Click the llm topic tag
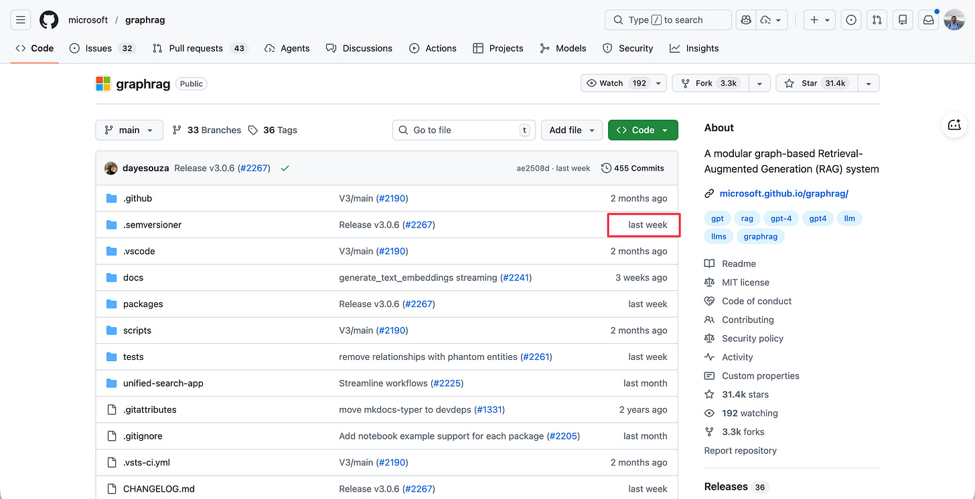Screen dimensions: 975x499 [849, 218]
